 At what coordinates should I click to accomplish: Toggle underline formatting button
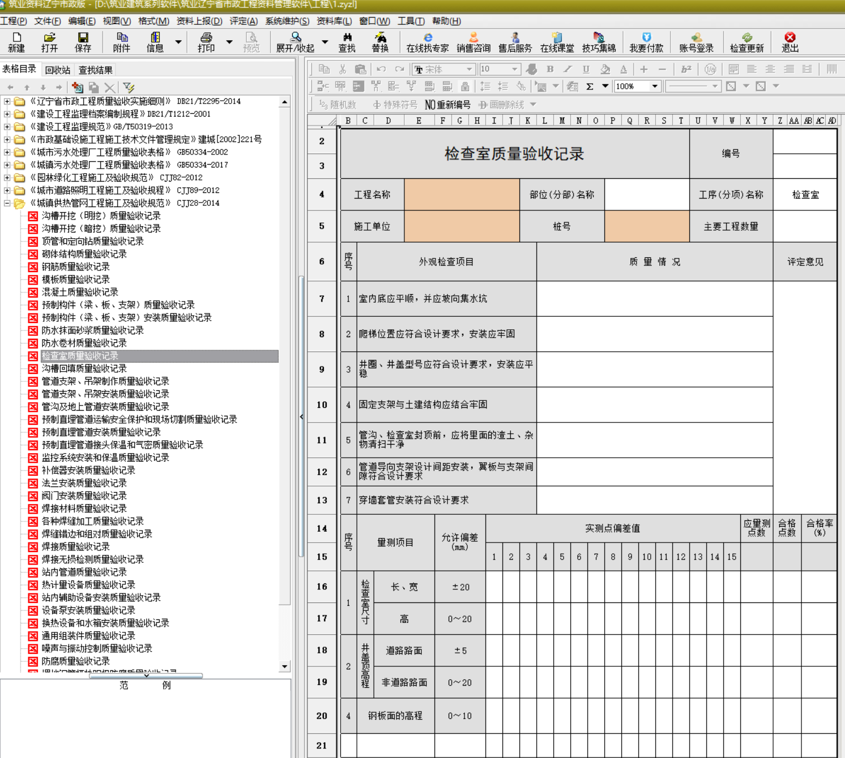(586, 69)
